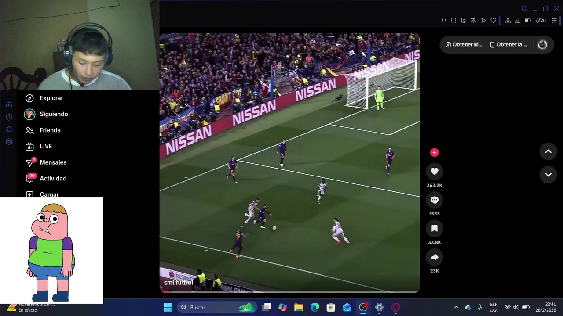Open the browser downloads icon
The height and width of the screenshot is (316, 563).
coord(518,21)
